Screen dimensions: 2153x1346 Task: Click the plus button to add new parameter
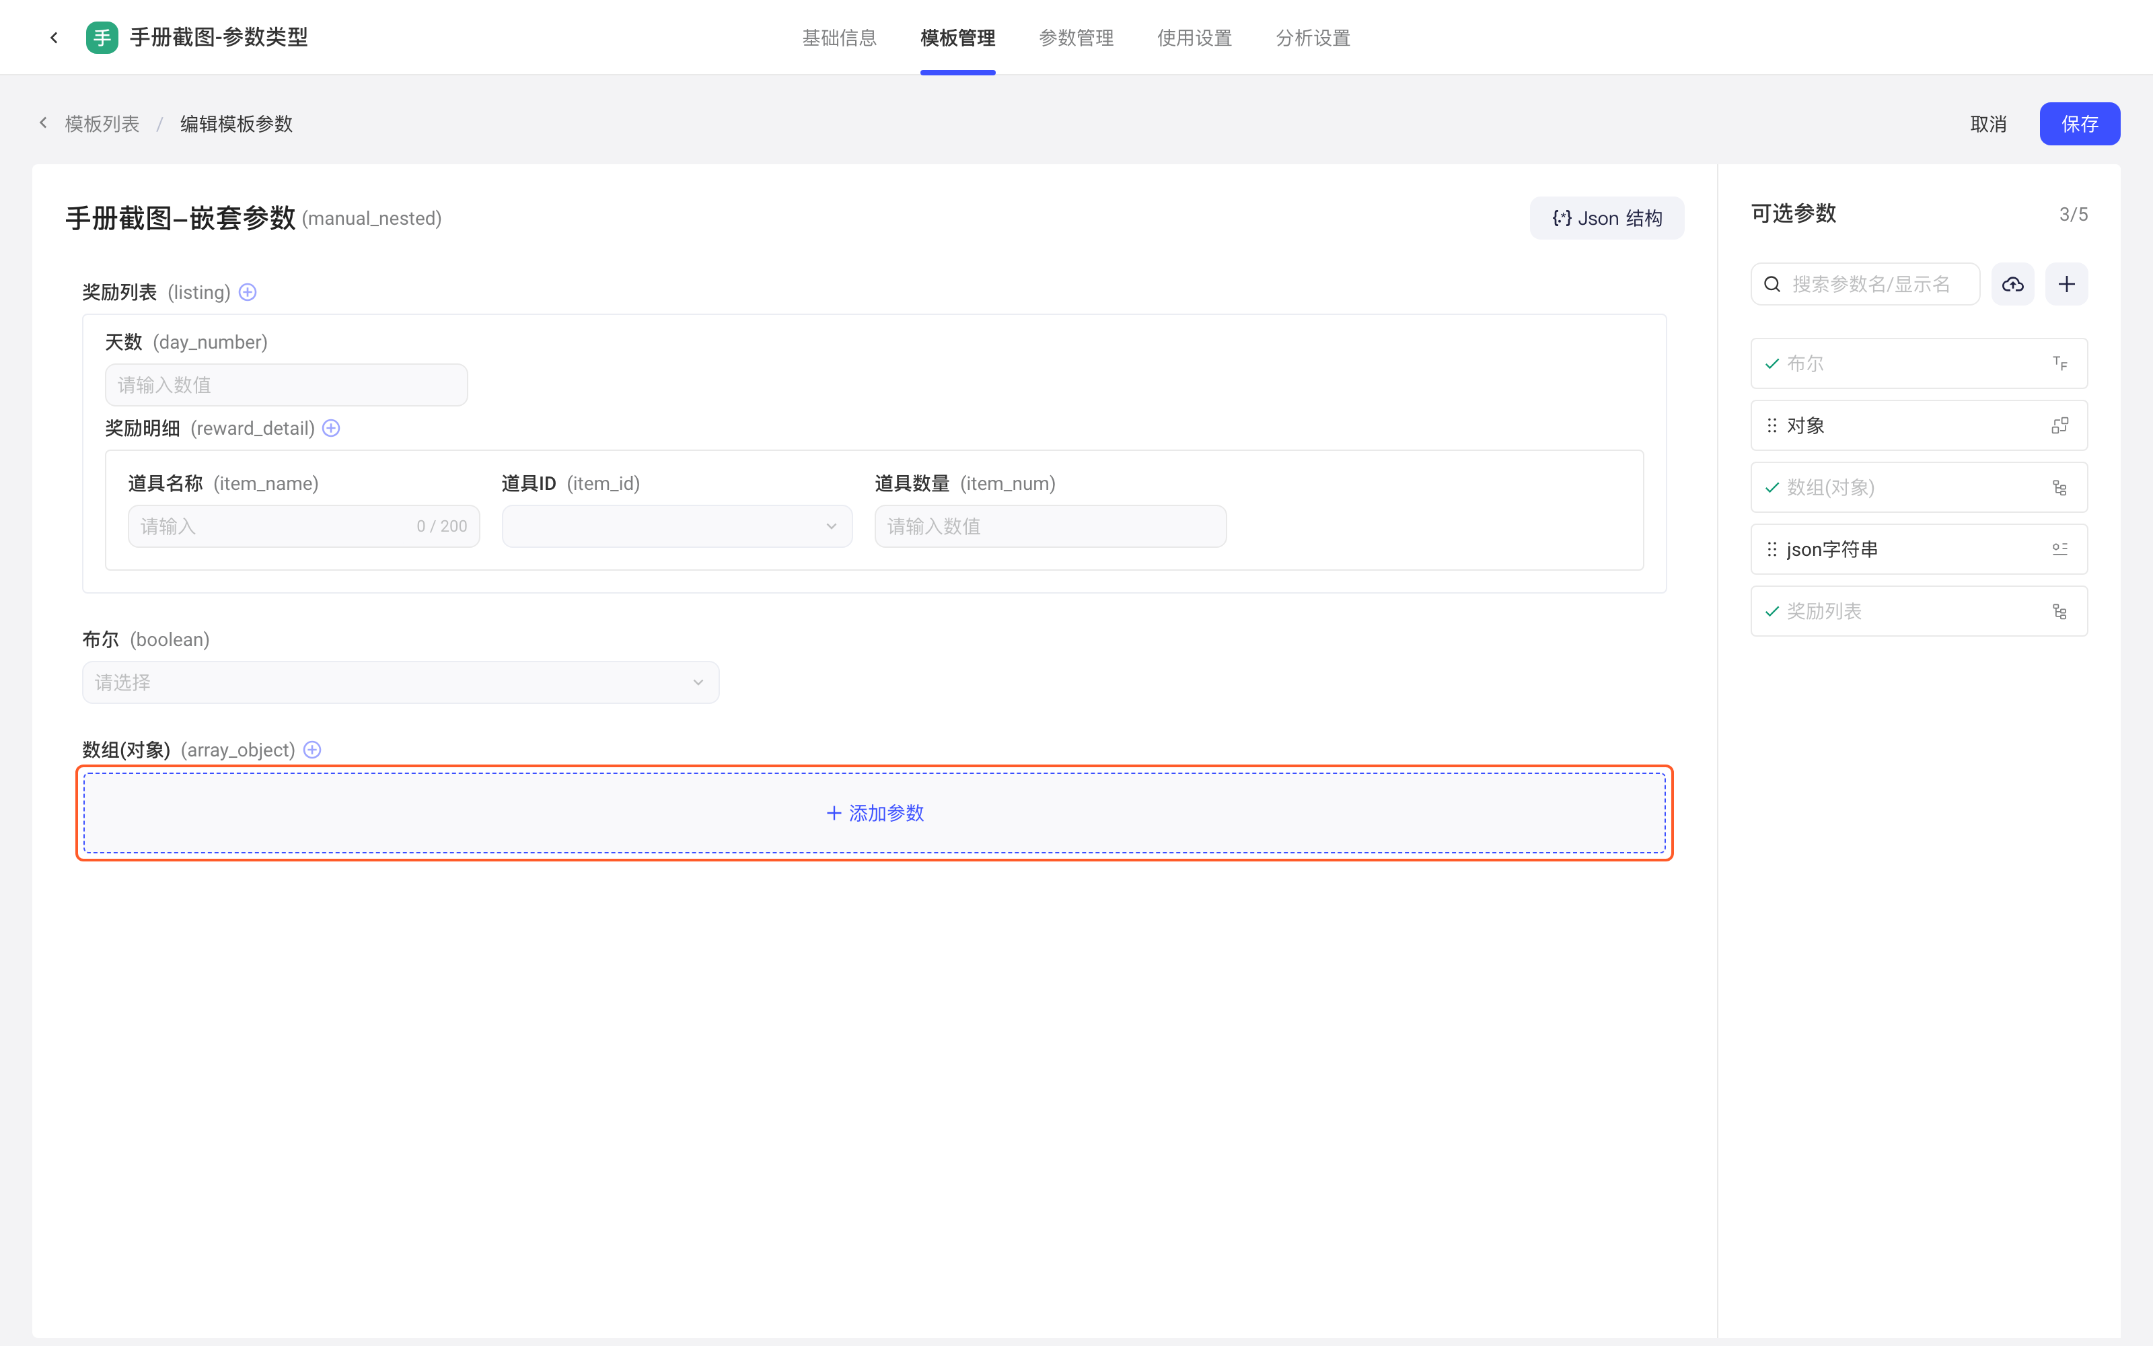[x=2067, y=284]
